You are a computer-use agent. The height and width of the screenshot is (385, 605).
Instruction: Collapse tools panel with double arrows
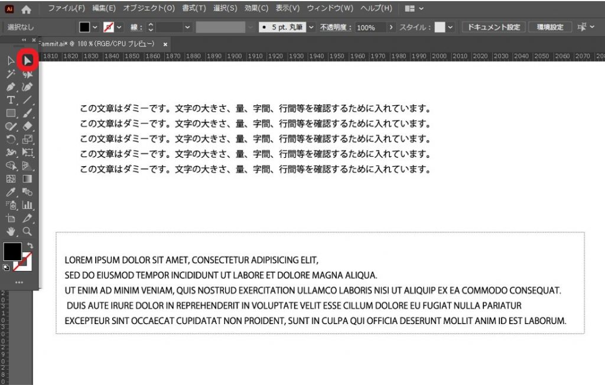coord(24,40)
